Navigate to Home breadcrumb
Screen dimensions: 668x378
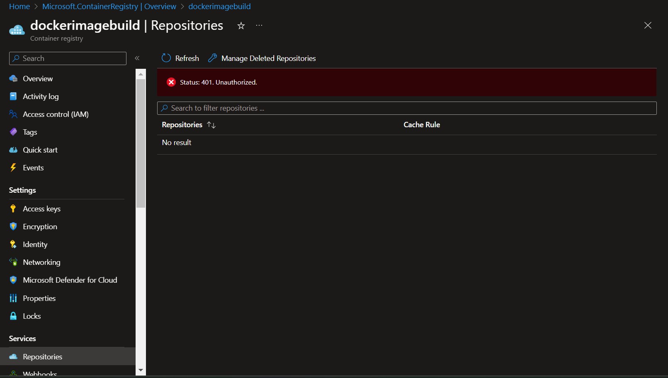19,7
